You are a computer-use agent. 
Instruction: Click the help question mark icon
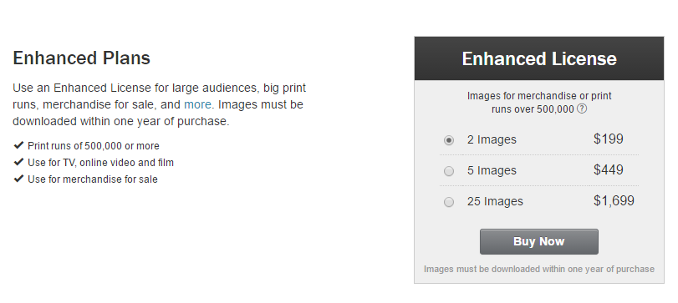pos(582,109)
